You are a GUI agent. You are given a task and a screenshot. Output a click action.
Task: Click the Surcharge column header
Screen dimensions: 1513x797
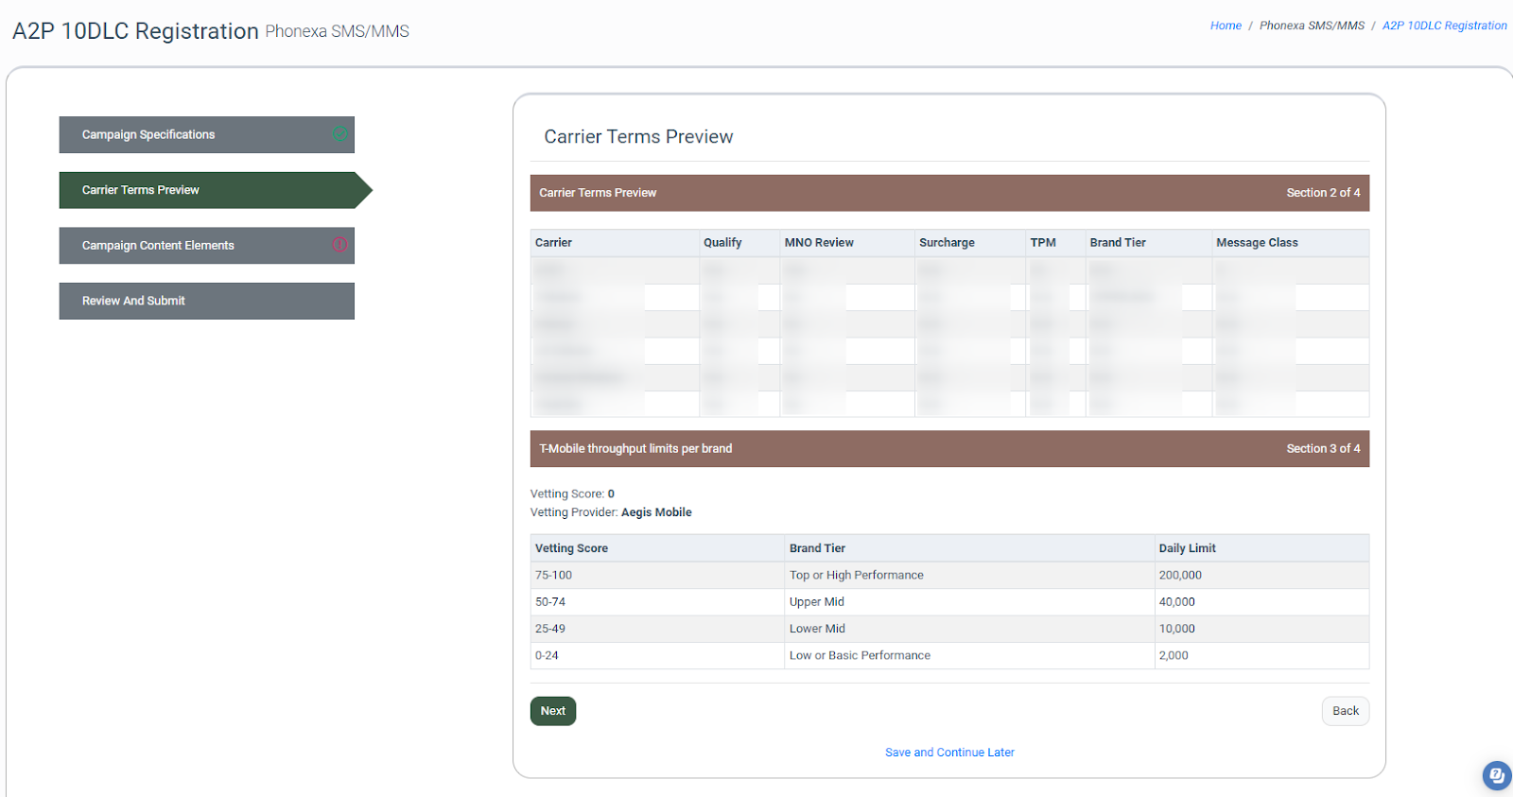coord(947,243)
